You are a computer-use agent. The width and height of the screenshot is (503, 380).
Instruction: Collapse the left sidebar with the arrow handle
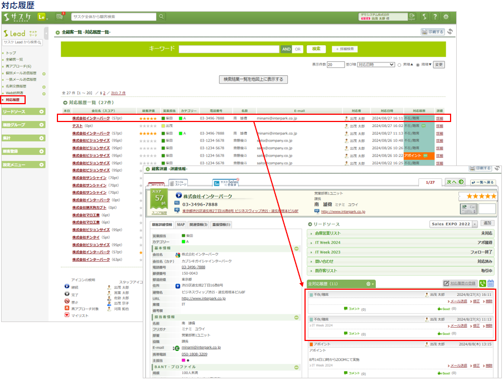click(46, 33)
